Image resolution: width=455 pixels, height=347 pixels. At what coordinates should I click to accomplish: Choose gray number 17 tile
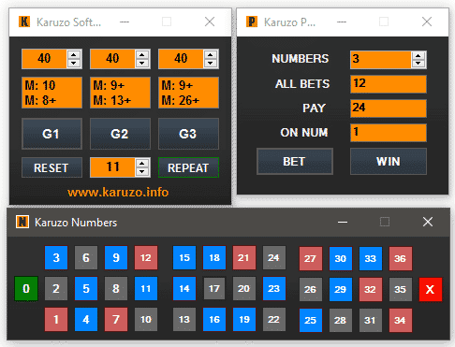(214, 289)
